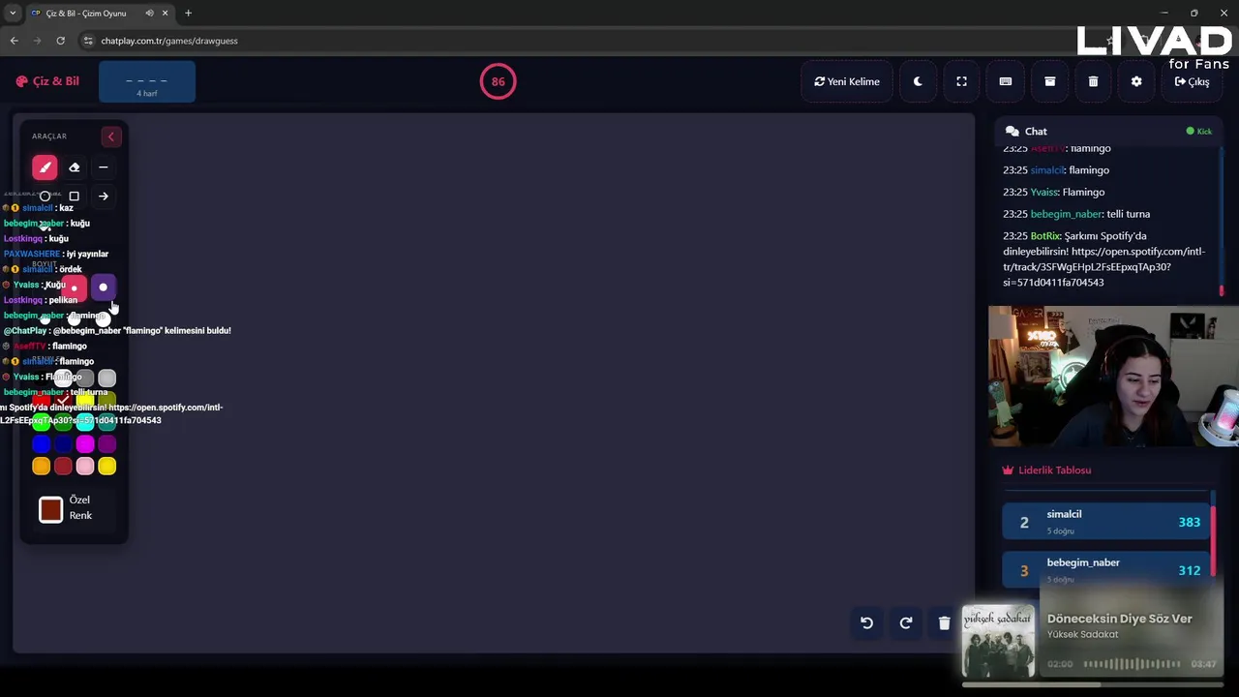Click the 86 countdown timer
Image resolution: width=1239 pixels, height=697 pixels.
click(498, 81)
